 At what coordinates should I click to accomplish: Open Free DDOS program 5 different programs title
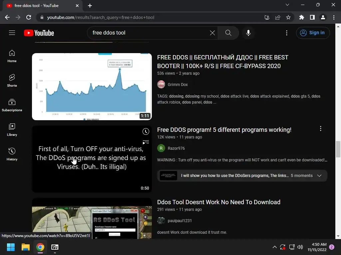point(224,130)
